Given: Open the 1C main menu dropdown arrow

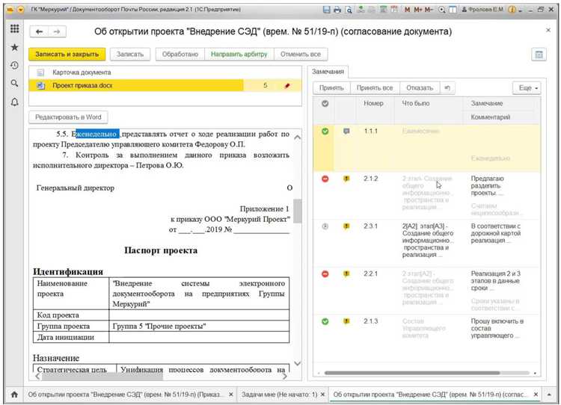Looking at the screenshot, I should point(22,10).
